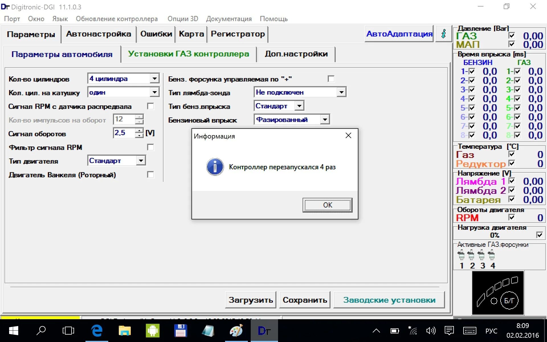The width and height of the screenshot is (547, 342).
Task: Click gas injector icon number 3
Action: (481, 255)
